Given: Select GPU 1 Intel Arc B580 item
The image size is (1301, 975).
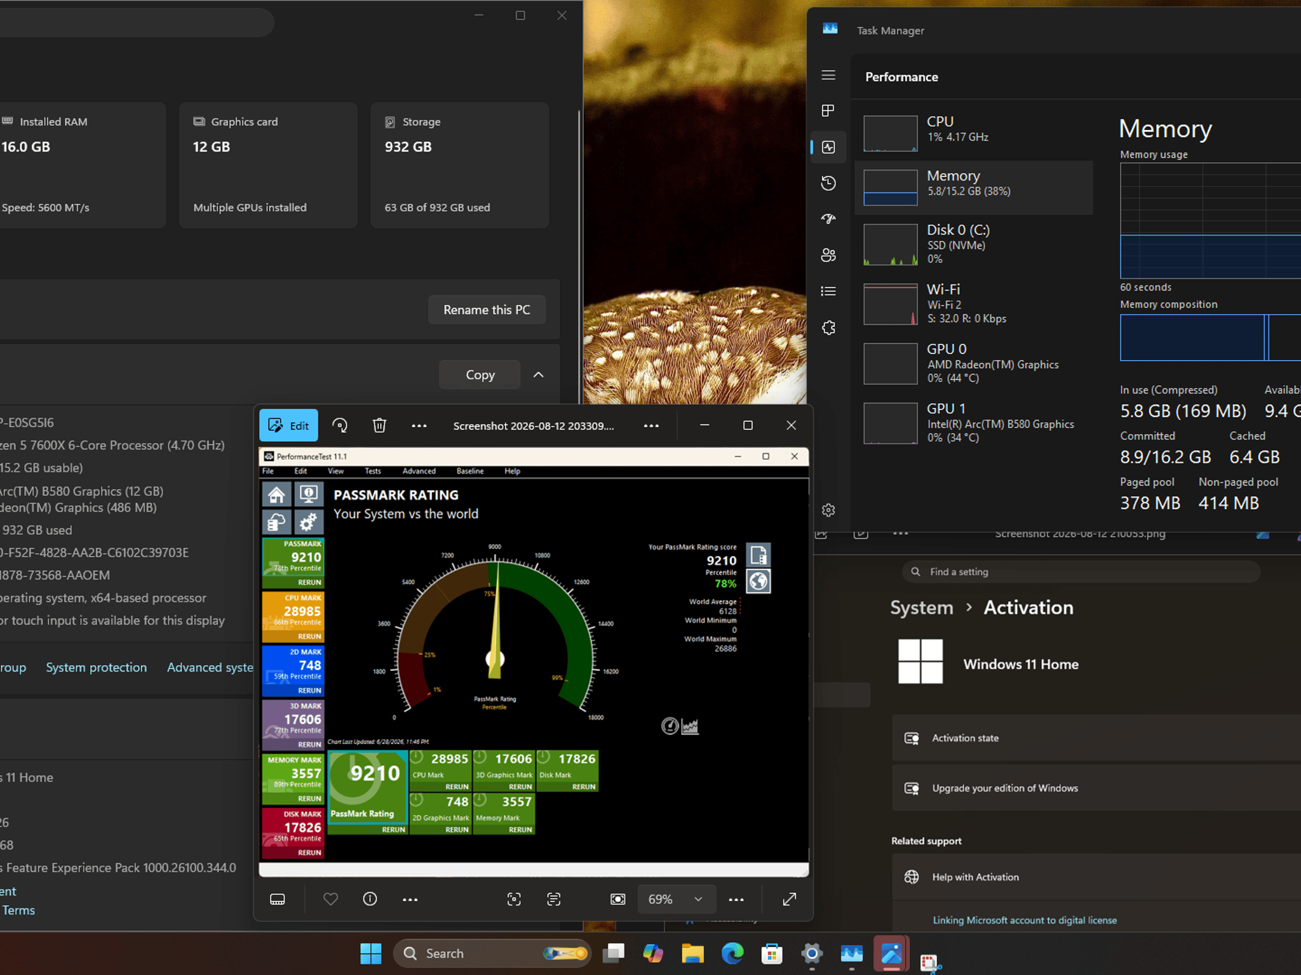Looking at the screenshot, I should [x=974, y=423].
